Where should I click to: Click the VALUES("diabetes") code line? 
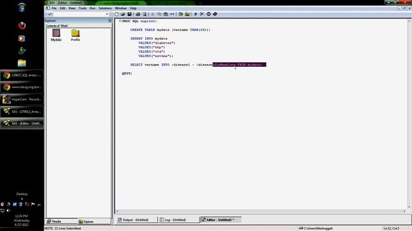156,43
